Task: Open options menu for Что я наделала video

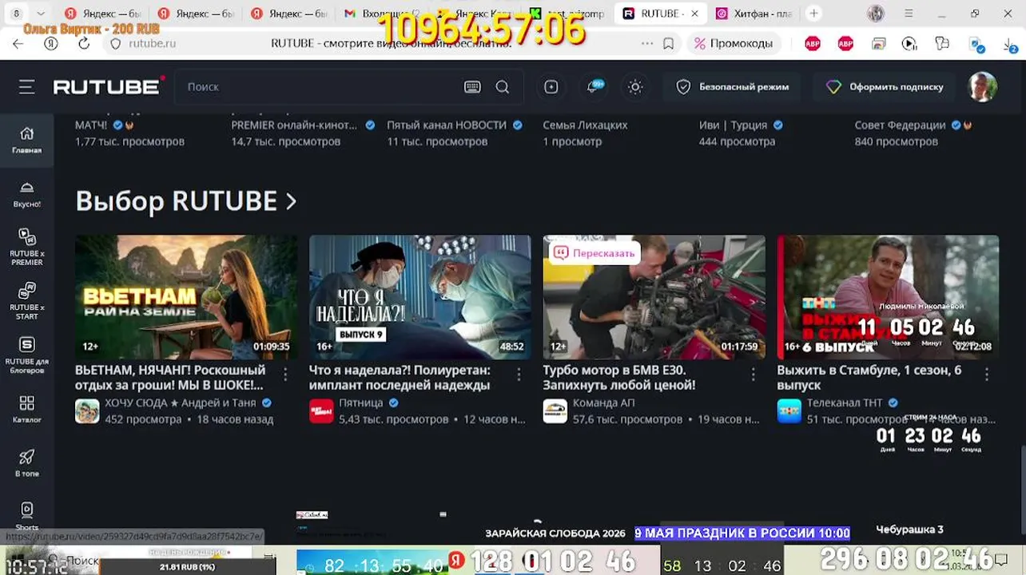Action: pos(519,374)
